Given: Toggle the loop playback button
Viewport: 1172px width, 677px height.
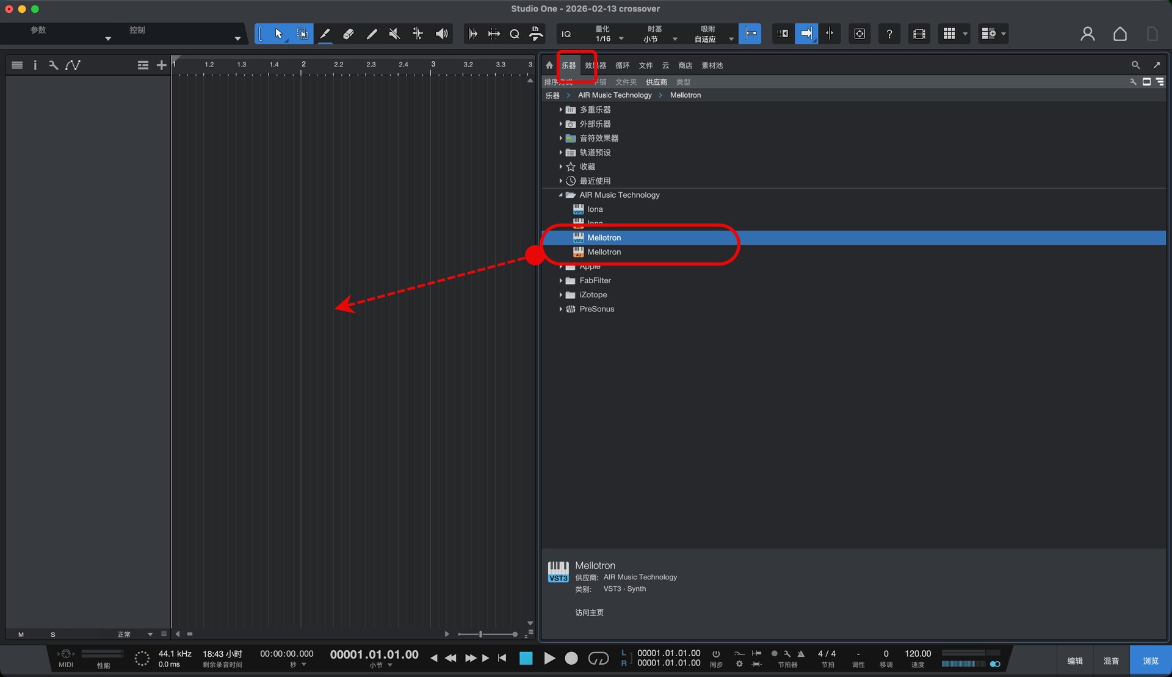Looking at the screenshot, I should 598,658.
